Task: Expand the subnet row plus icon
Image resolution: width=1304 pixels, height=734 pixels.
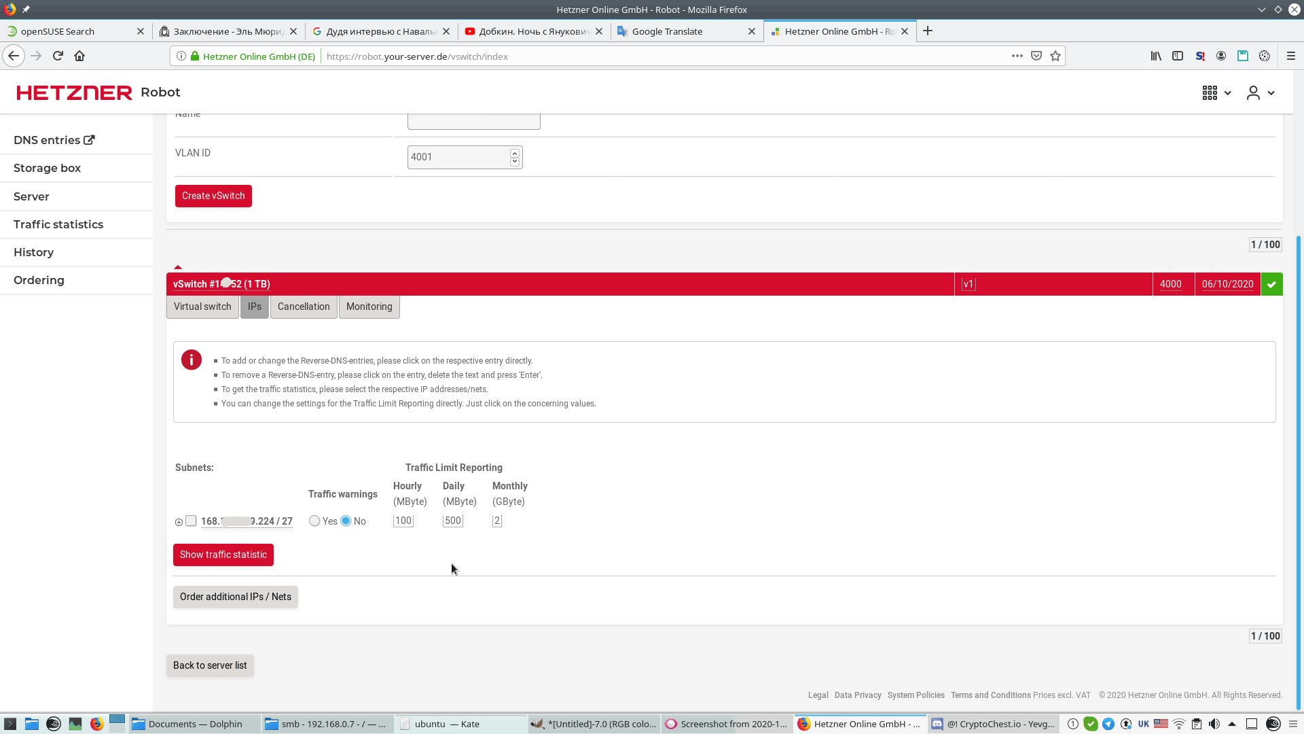Action: tap(179, 522)
